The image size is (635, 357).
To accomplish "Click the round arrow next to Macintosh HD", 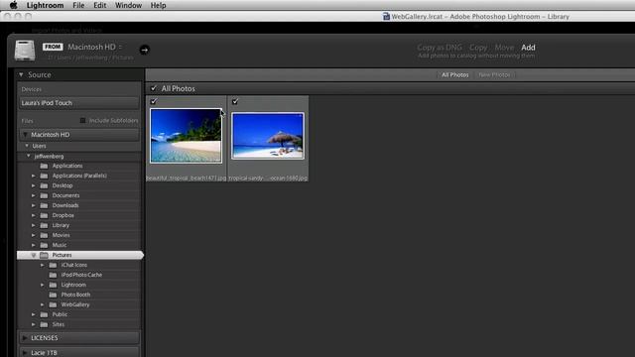I will [144, 51].
